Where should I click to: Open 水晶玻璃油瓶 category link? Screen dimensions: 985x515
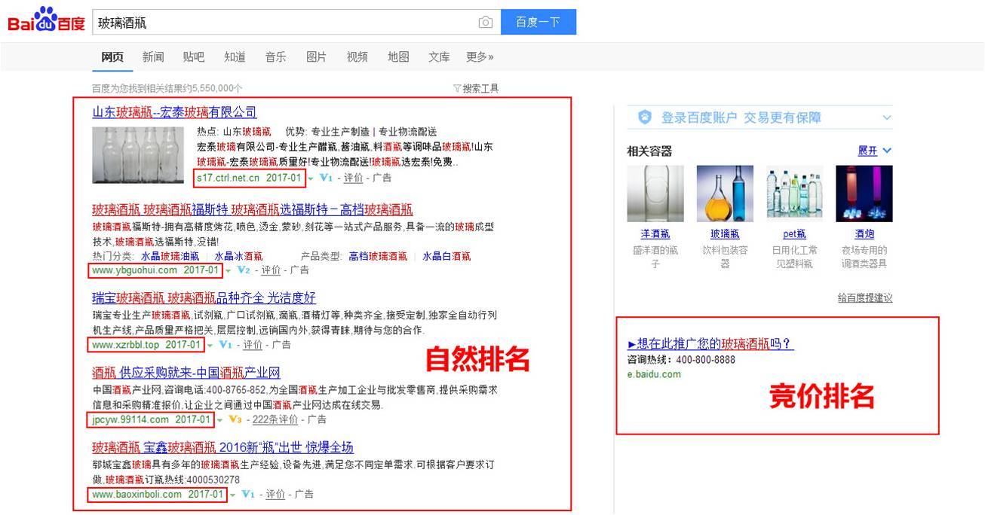tap(170, 257)
